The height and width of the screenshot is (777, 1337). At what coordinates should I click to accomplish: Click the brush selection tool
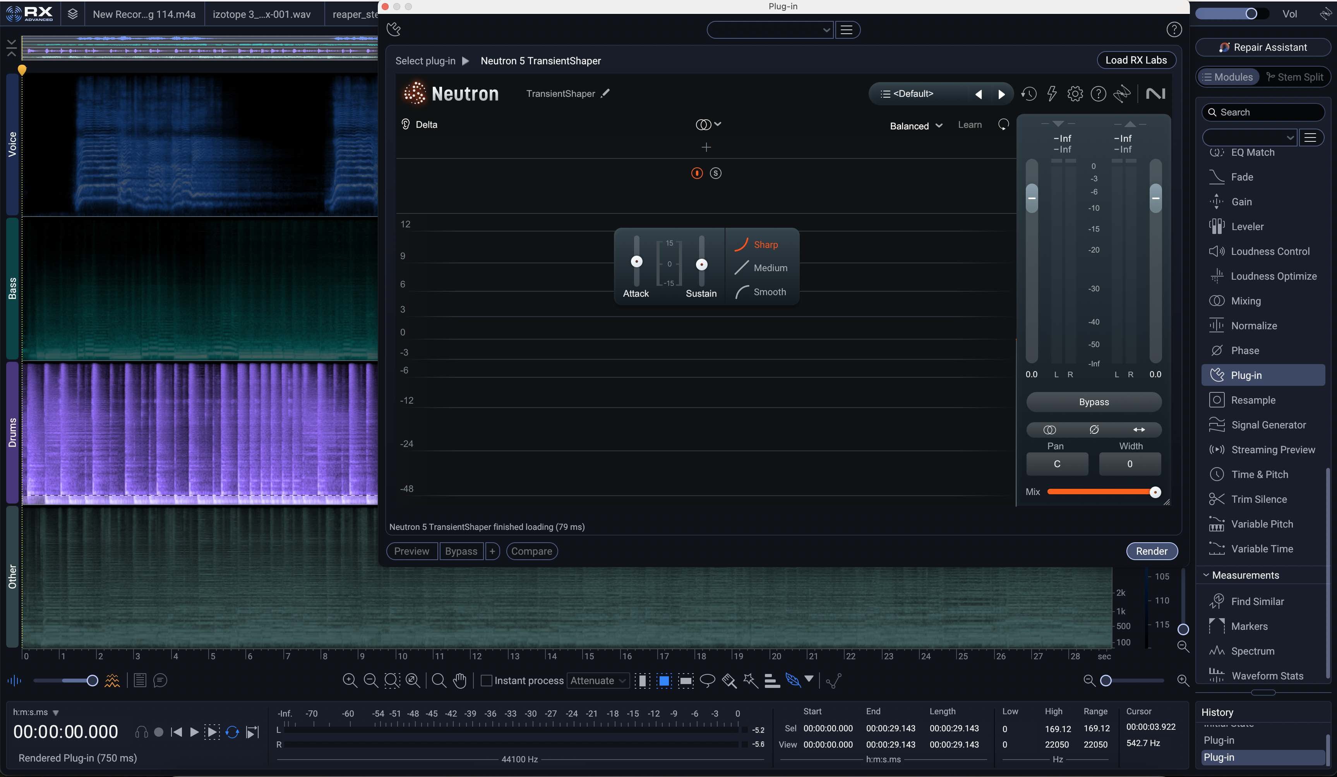729,681
